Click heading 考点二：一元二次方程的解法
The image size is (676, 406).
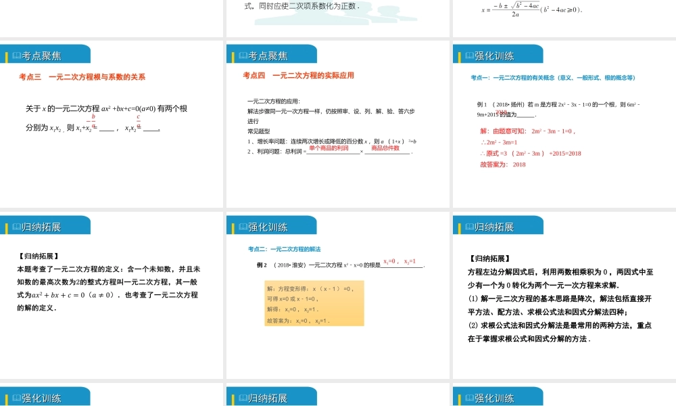[284, 249]
